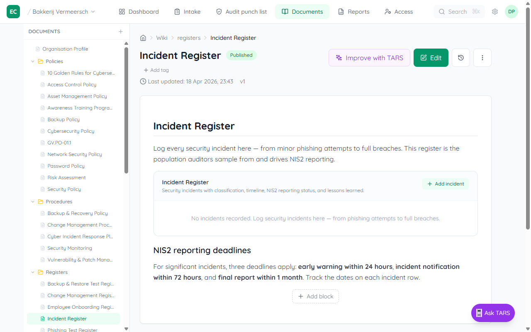
Task: Open the three-dot more options menu
Action: tap(482, 57)
